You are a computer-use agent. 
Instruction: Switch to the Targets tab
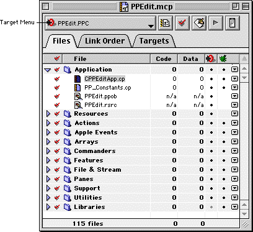click(x=154, y=41)
